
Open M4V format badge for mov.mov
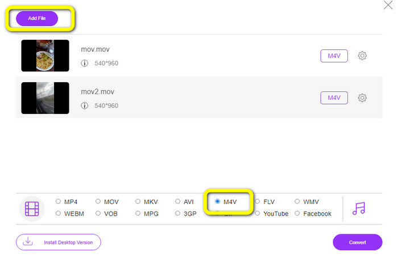334,56
